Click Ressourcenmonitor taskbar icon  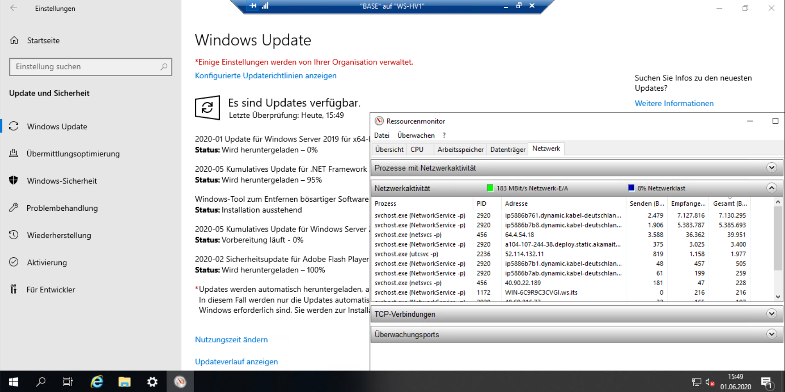[180, 382]
